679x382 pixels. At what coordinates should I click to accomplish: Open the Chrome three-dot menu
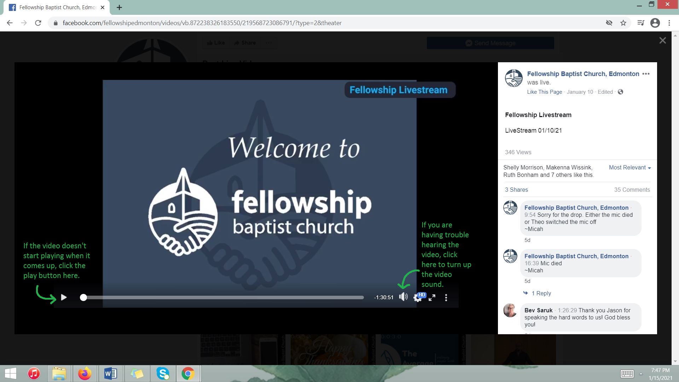pyautogui.click(x=669, y=23)
